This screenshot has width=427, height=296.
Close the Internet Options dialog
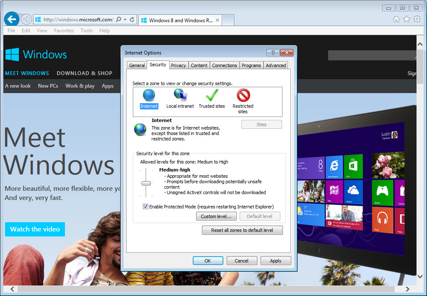tap(287, 52)
